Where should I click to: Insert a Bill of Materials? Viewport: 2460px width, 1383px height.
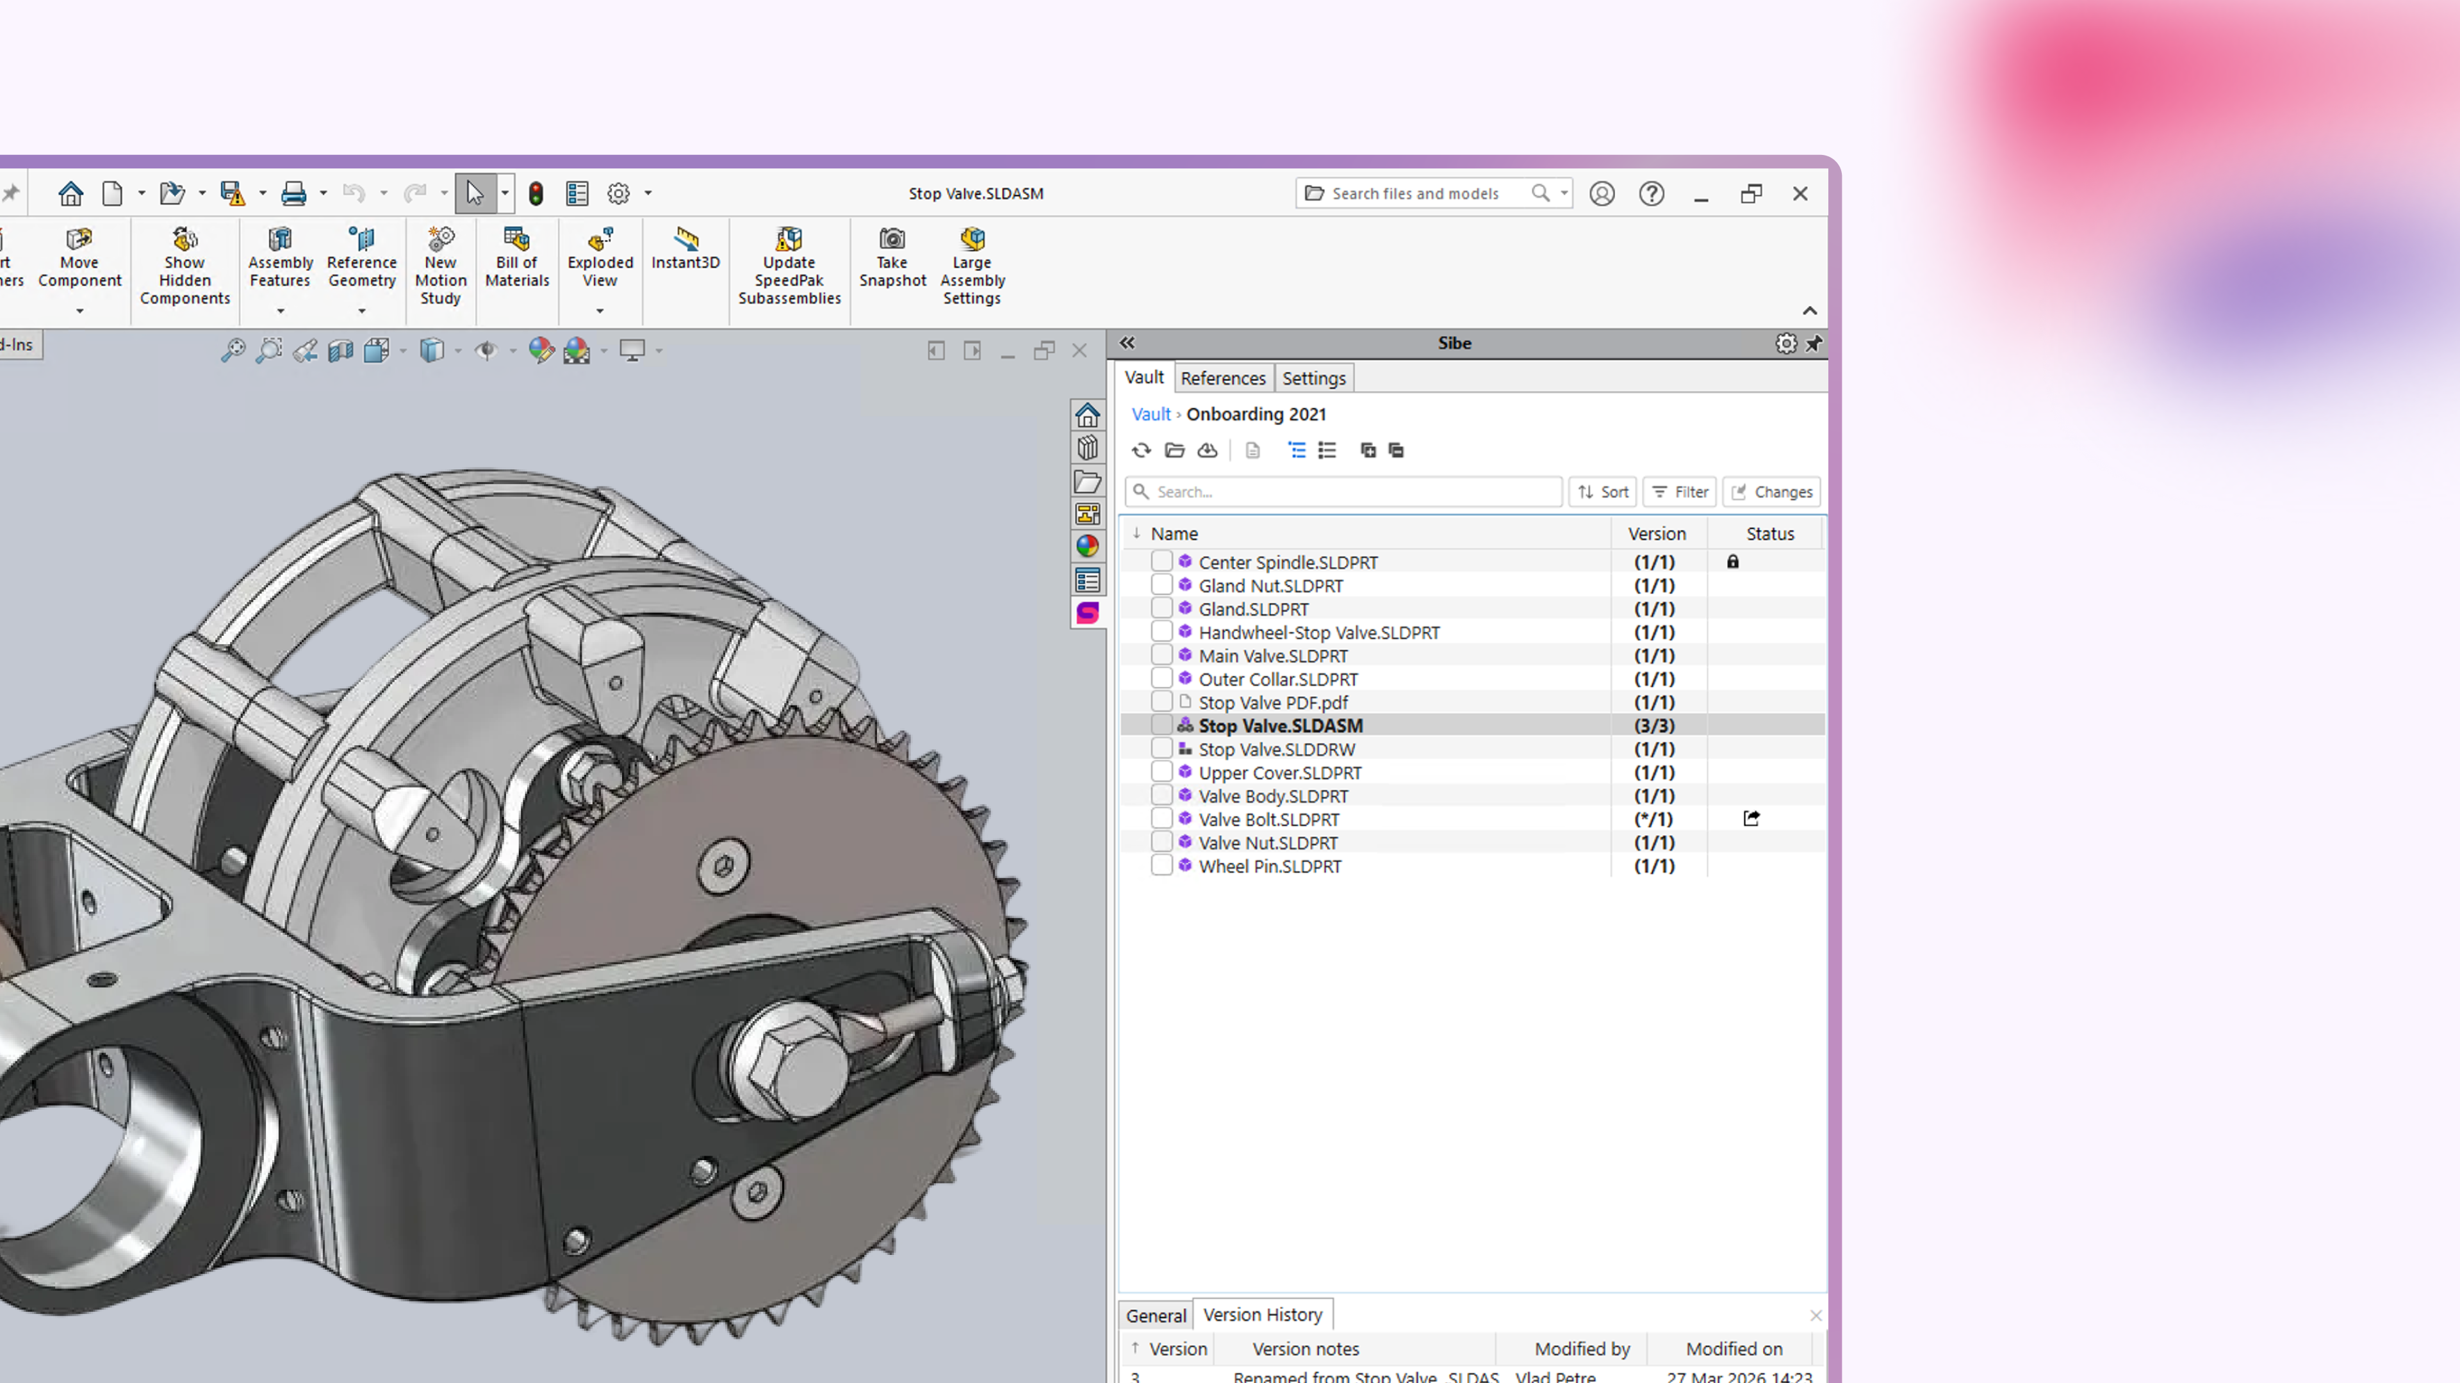pos(516,257)
